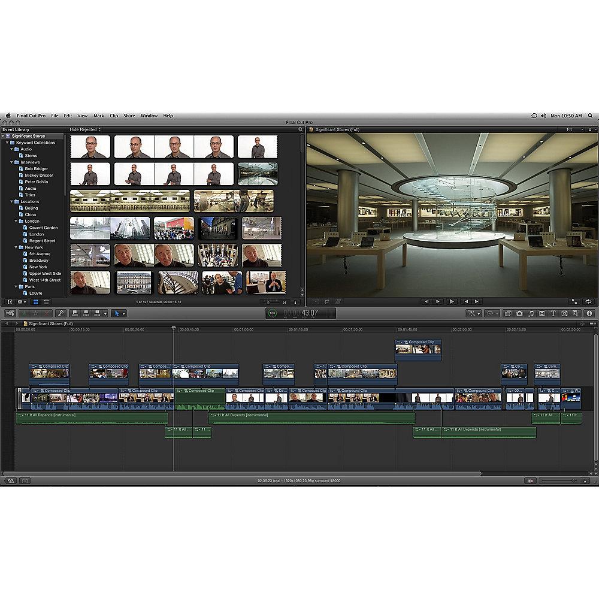Image resolution: width=599 pixels, height=599 pixels.
Task: Open the Photos browser camera icon
Action: click(519, 313)
